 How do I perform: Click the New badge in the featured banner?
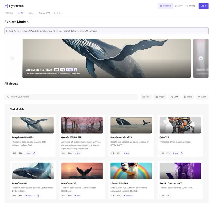tap(69, 70)
